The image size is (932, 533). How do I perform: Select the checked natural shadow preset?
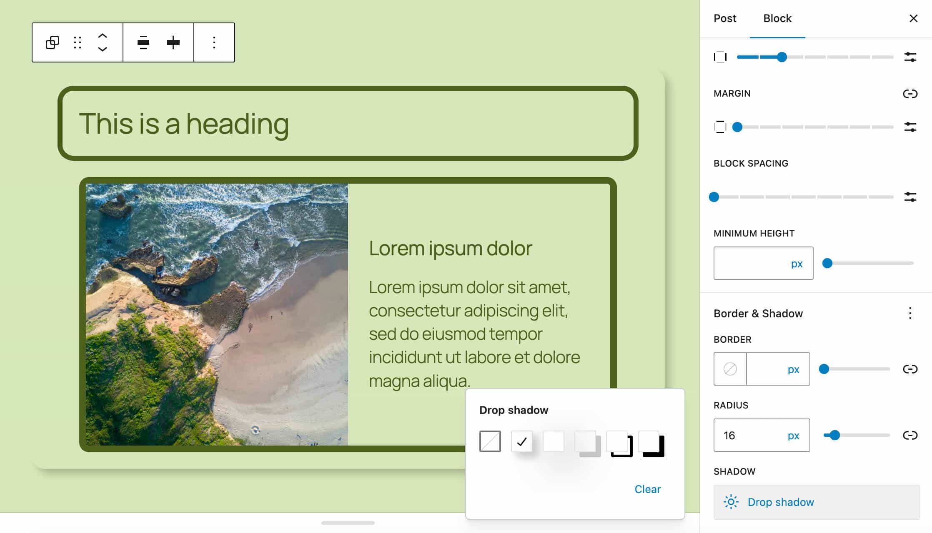pos(521,441)
